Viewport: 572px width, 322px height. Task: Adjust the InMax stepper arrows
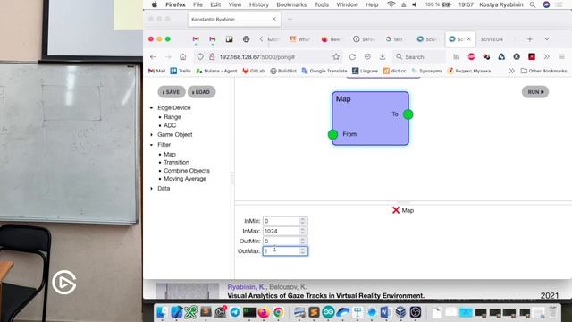tap(303, 231)
